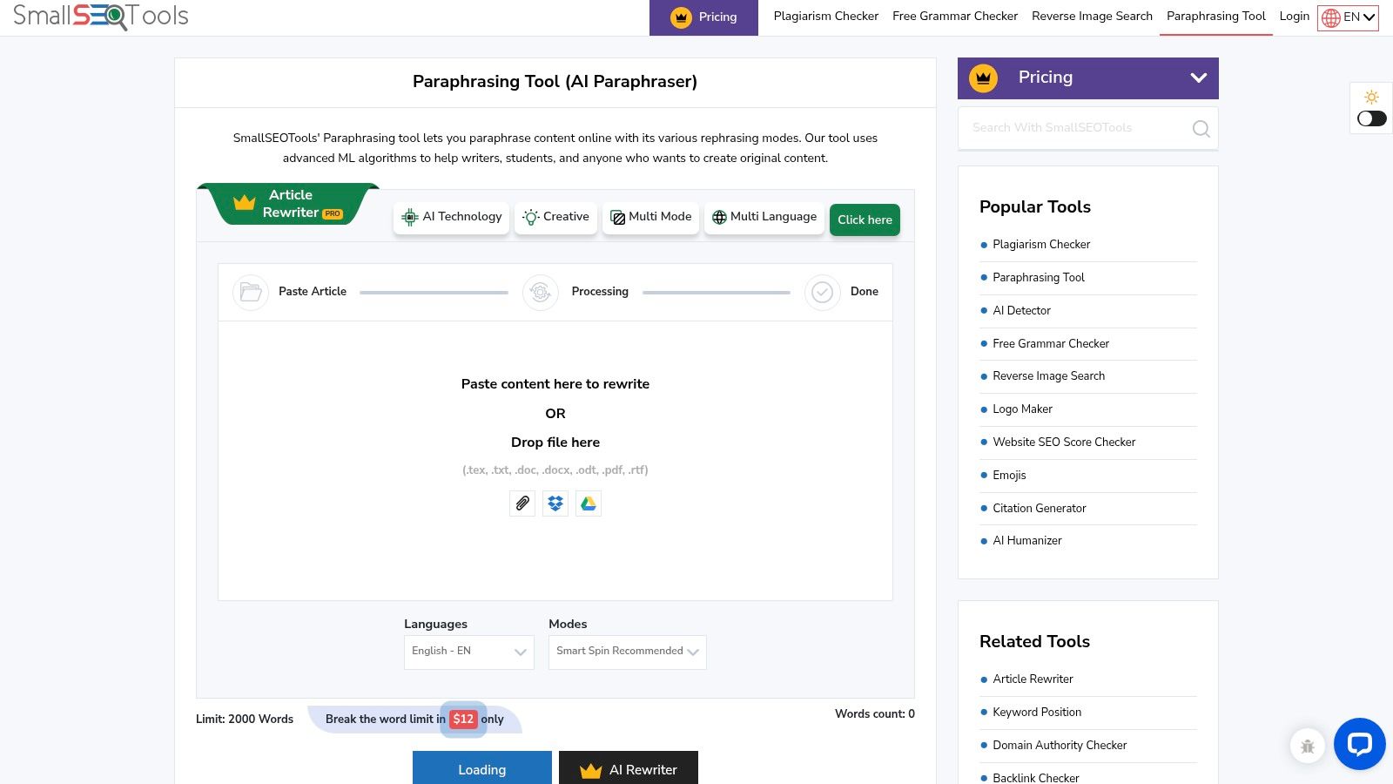Click the Words count: 0 text
The height and width of the screenshot is (784, 1393).
(x=875, y=714)
